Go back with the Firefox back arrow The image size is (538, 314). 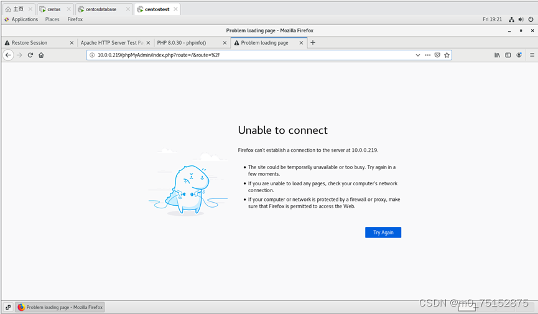click(8, 55)
